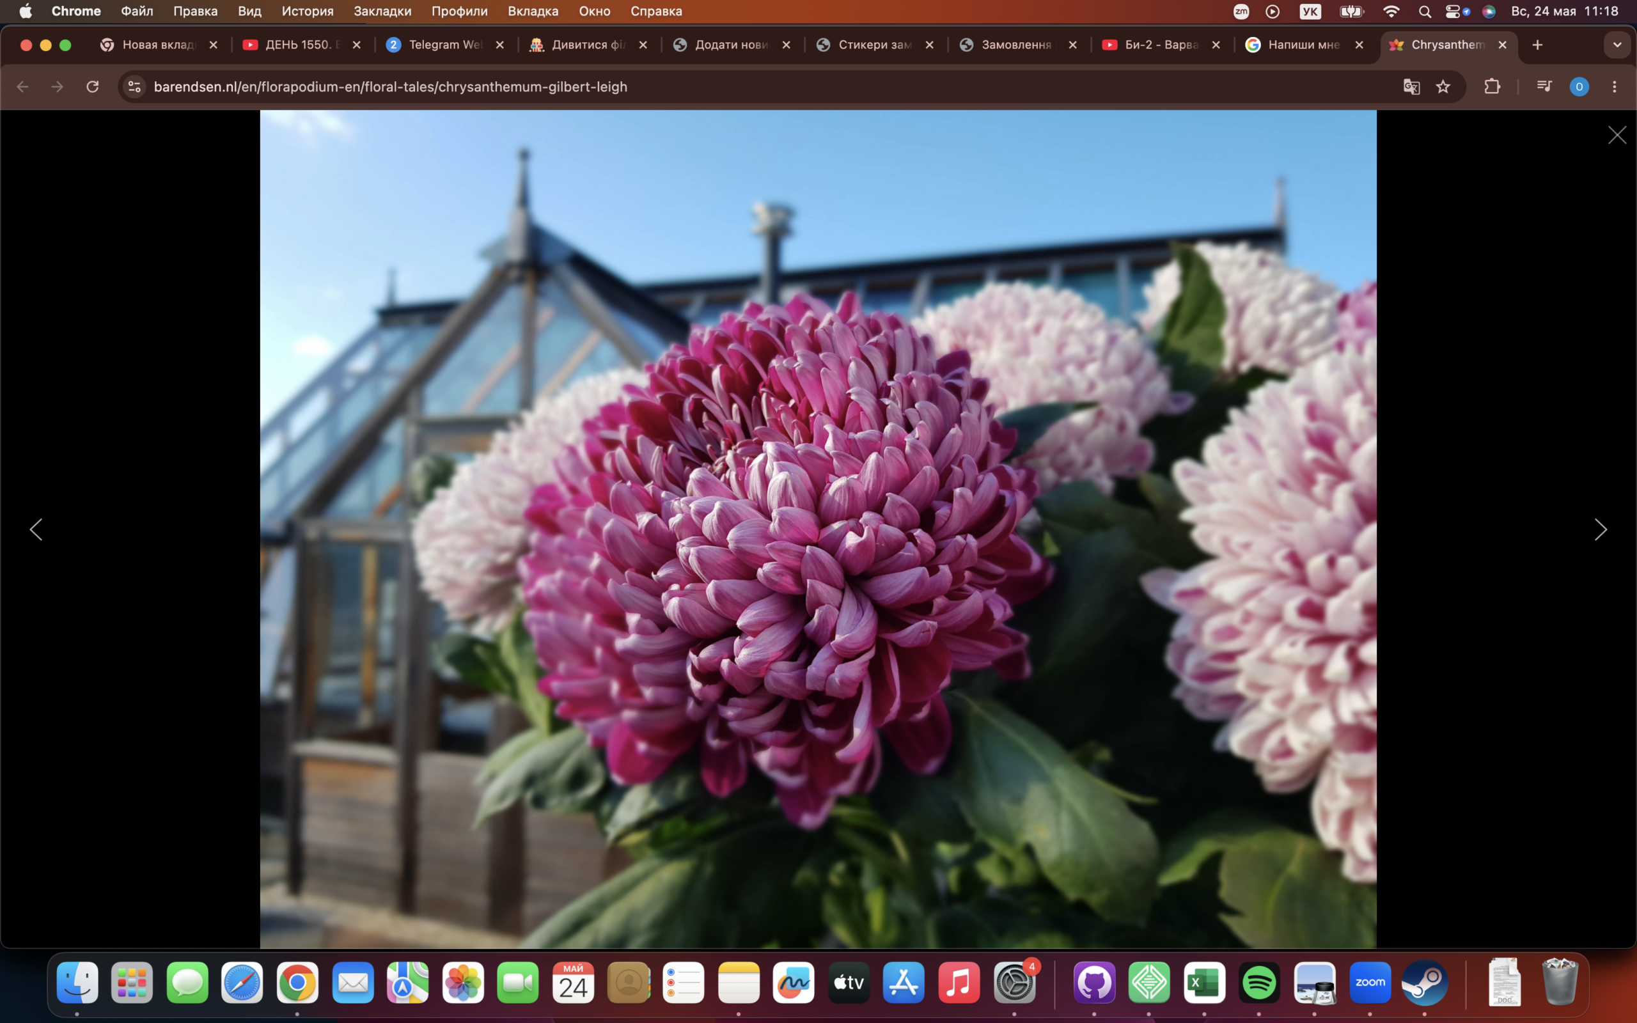Close the image lightbox with the X

[x=1617, y=136]
